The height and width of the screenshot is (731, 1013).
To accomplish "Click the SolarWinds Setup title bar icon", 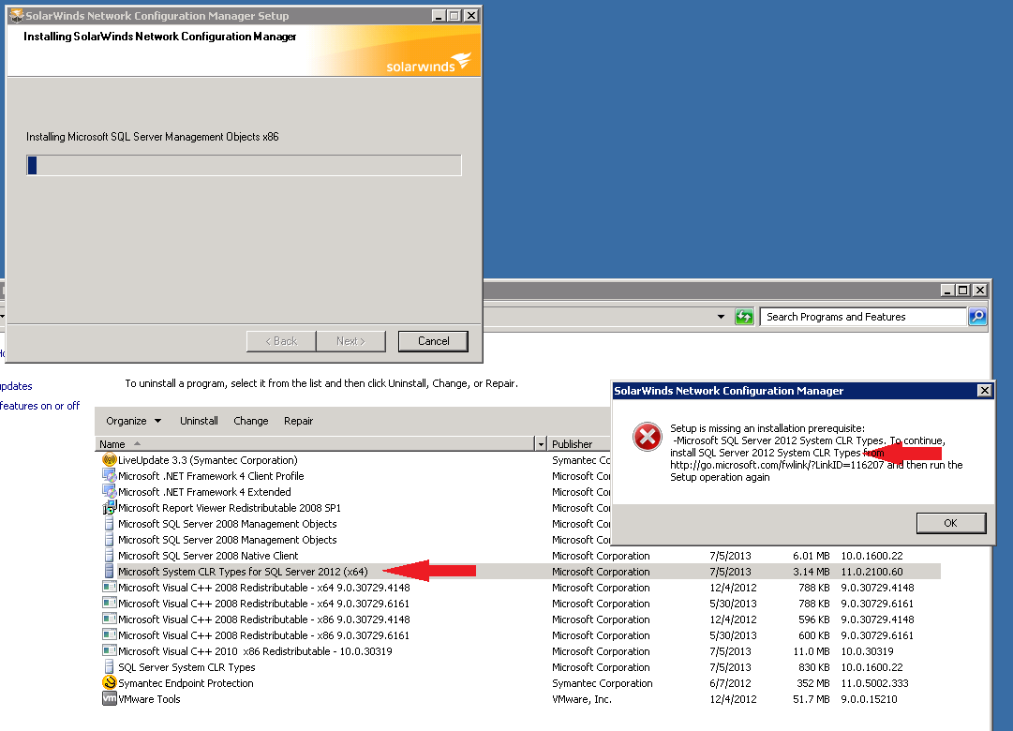I will (16, 16).
